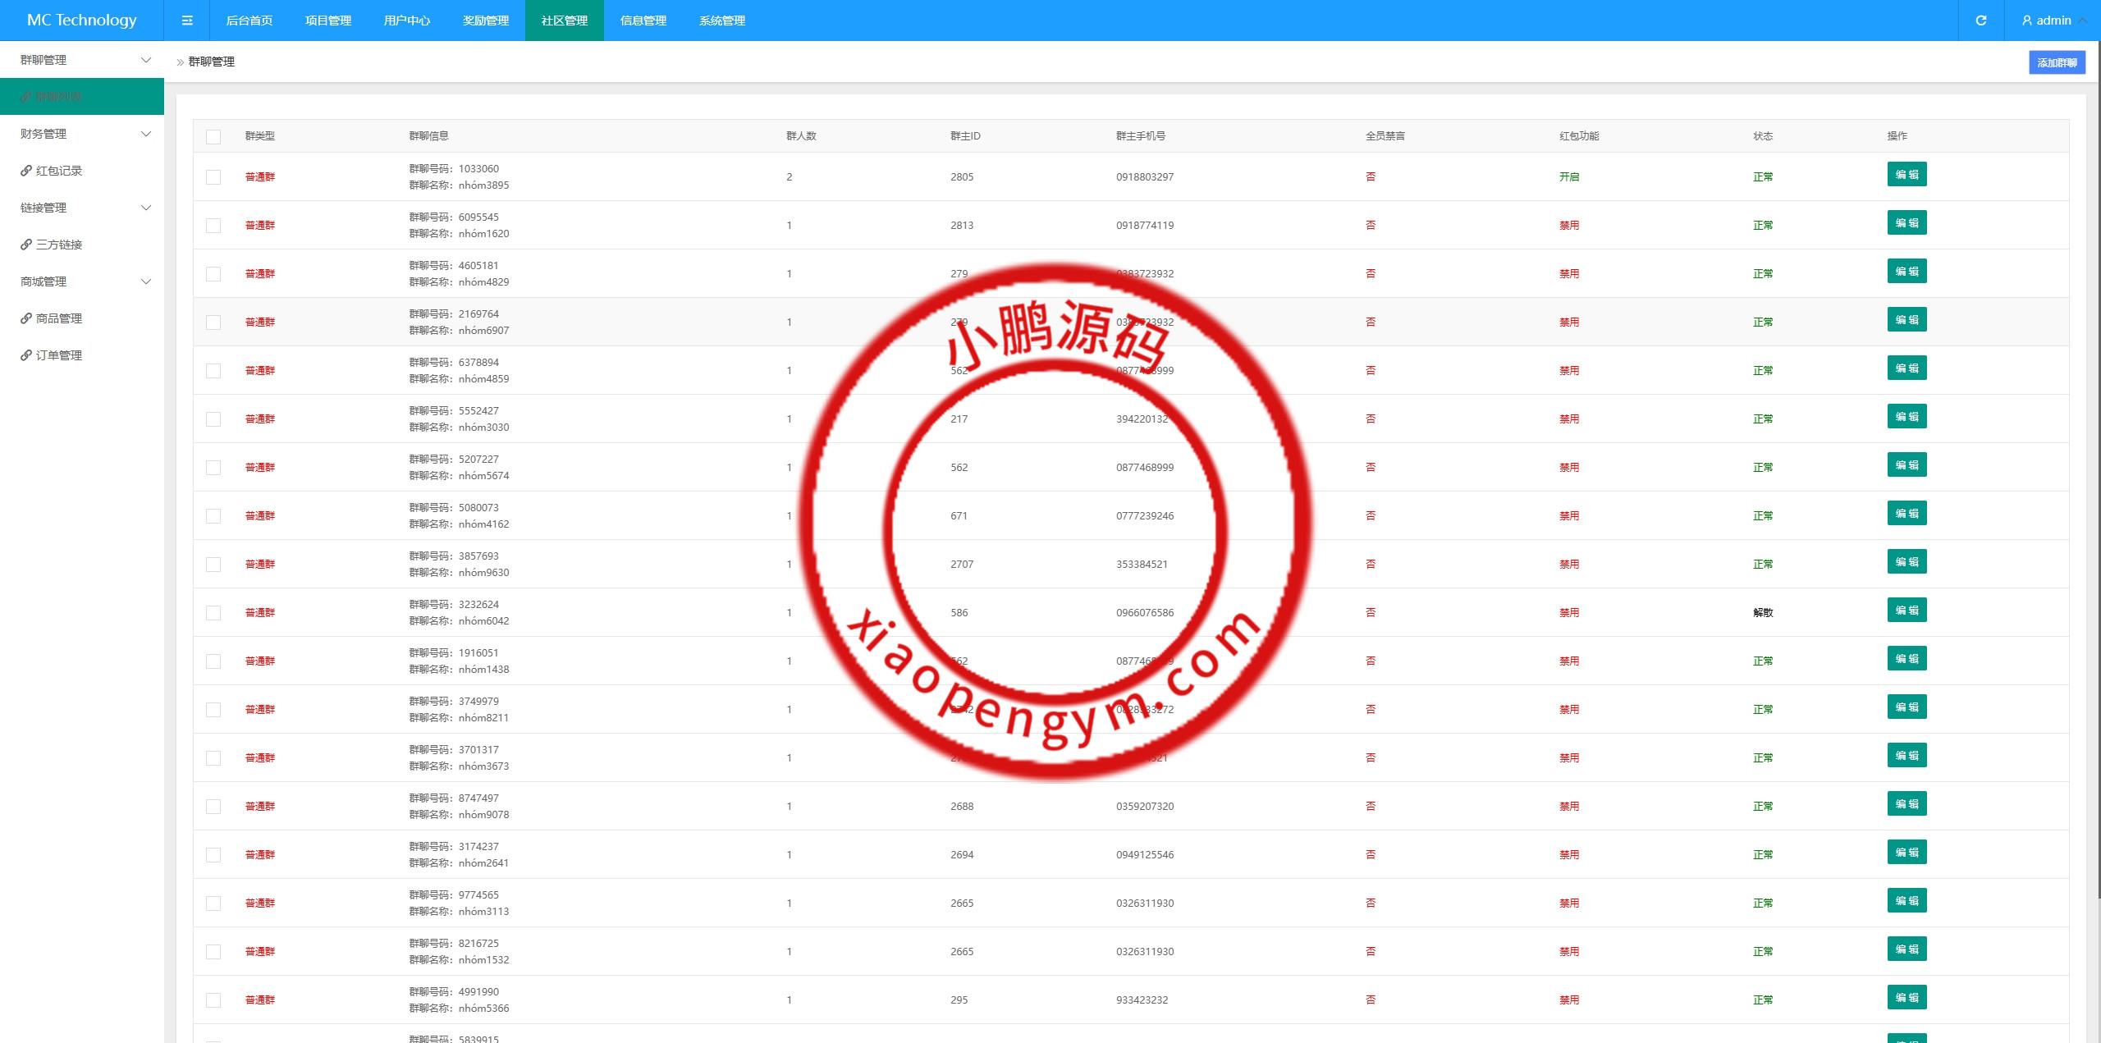Click the breadcrumb double-arrow icon beside 群聊管理
This screenshot has width=2101, height=1043.
tap(180, 62)
